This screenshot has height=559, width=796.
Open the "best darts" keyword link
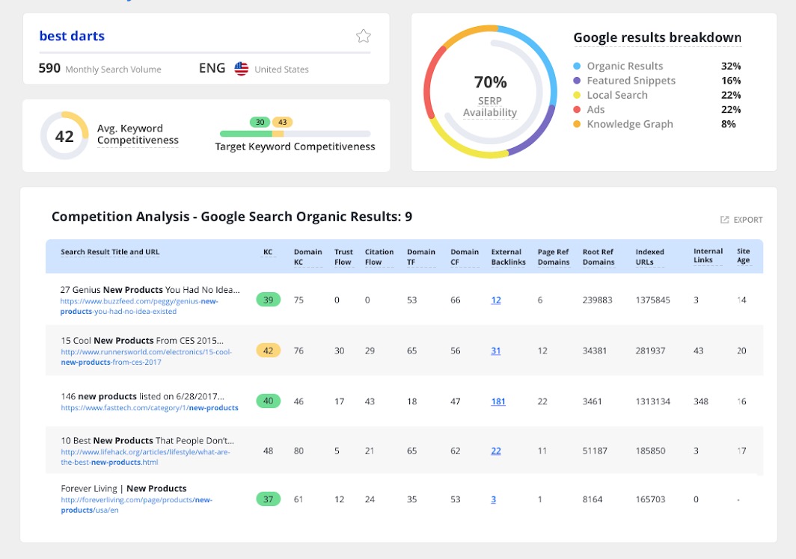click(x=72, y=36)
